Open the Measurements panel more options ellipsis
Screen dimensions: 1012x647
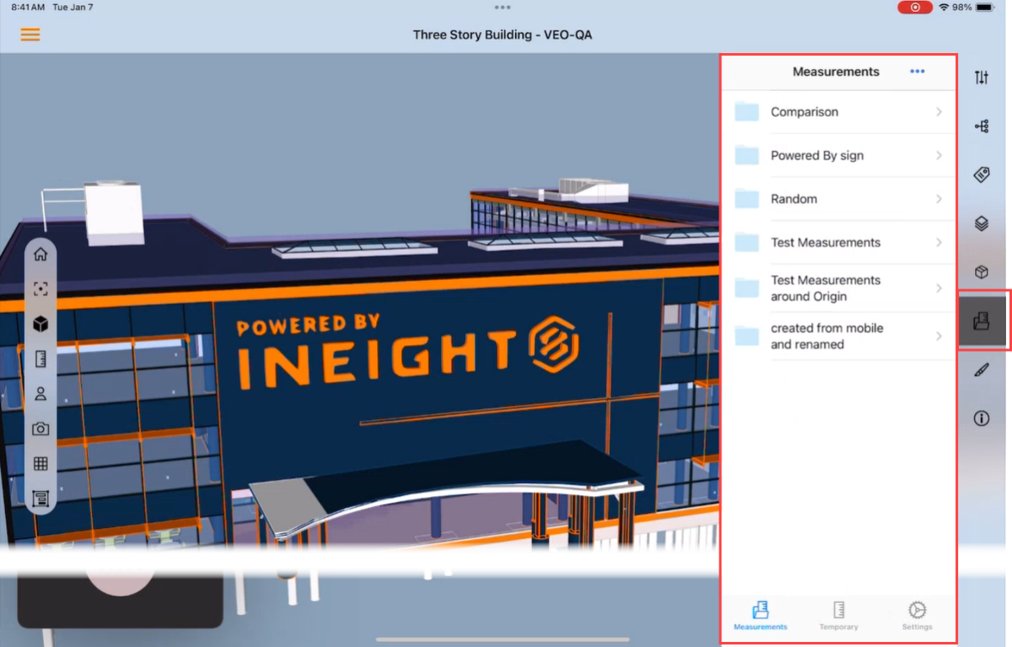[x=918, y=72]
